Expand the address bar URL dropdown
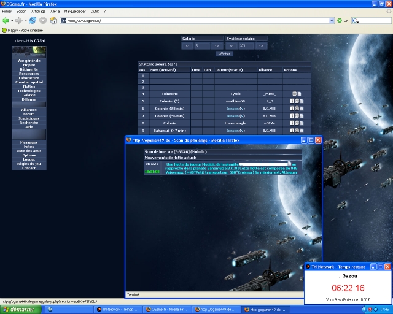The image size is (393, 314). click(x=332, y=21)
